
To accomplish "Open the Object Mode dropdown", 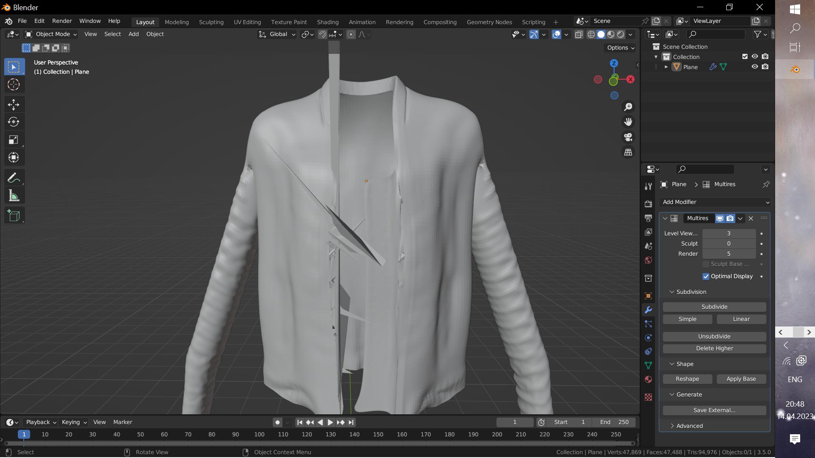I will point(51,34).
